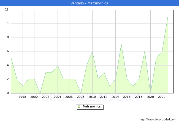Click x-axis label 2006
Image resolution: width=179 pixels, height=124 pixels.
click(69, 97)
